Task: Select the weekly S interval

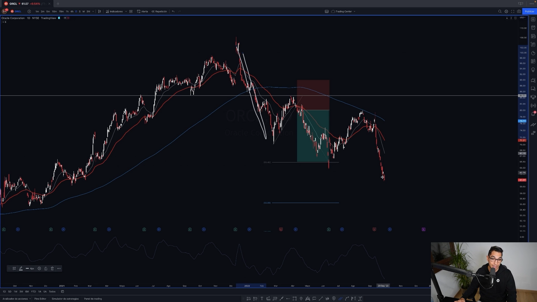Action: click(80, 12)
